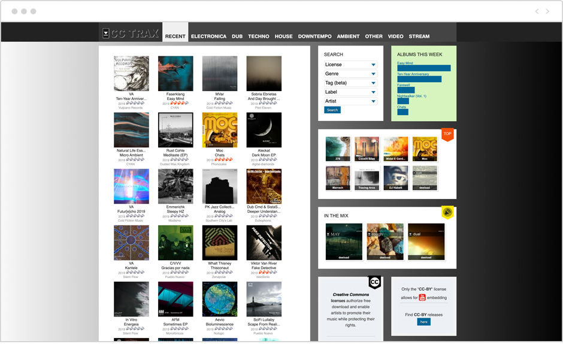Open the Whalt Thisney Thisconaut cover
The height and width of the screenshot is (344, 563).
point(220,243)
